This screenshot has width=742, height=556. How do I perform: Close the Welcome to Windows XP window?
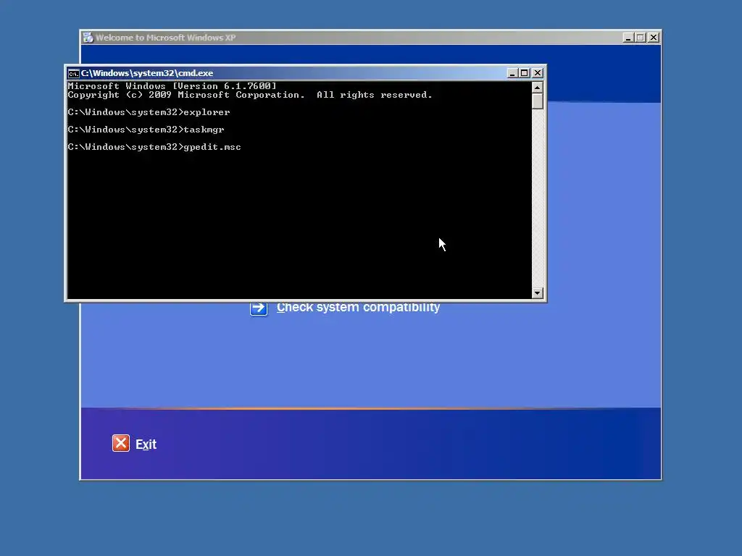click(x=654, y=38)
